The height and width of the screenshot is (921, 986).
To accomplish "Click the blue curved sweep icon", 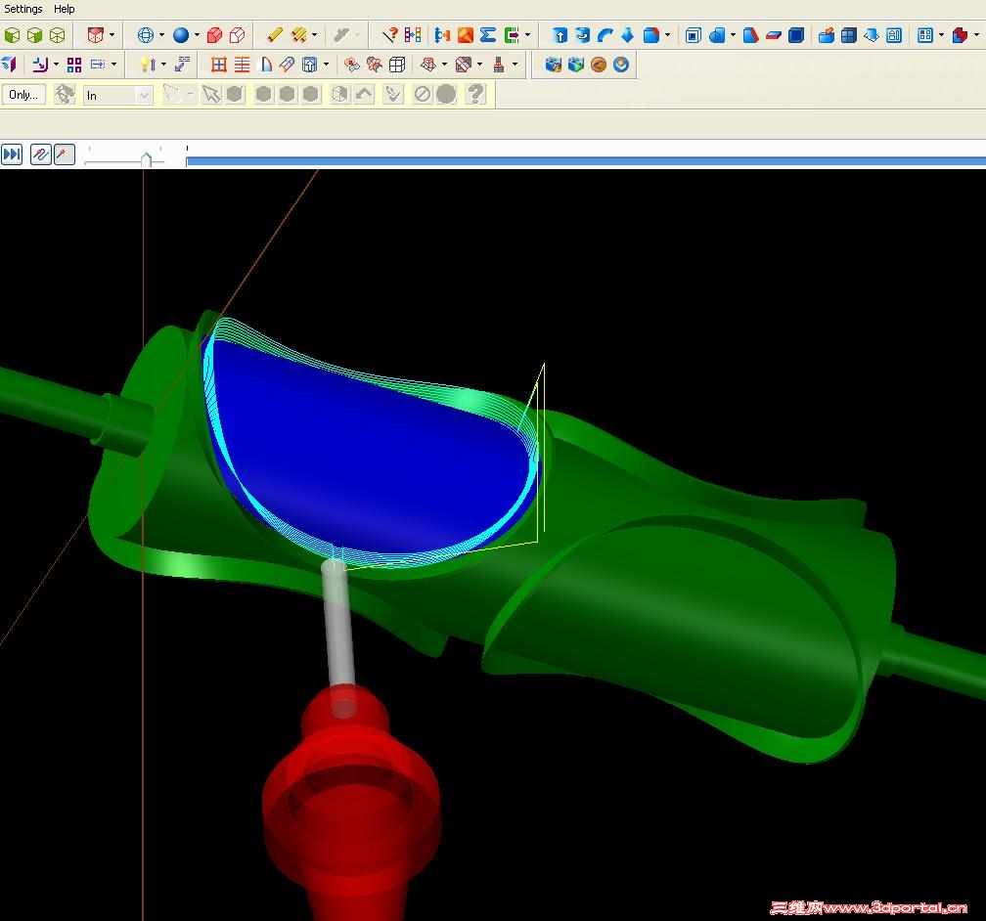I will click(x=605, y=35).
